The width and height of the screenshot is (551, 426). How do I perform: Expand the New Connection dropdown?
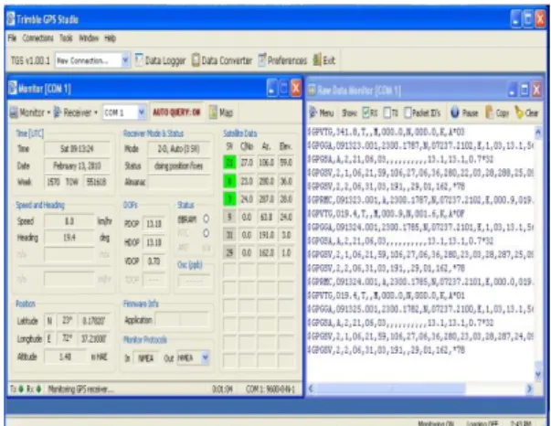point(125,60)
